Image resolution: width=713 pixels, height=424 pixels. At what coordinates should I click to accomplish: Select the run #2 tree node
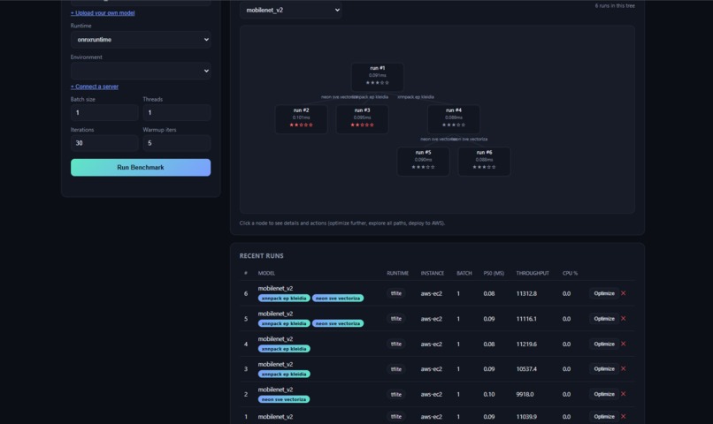click(301, 118)
